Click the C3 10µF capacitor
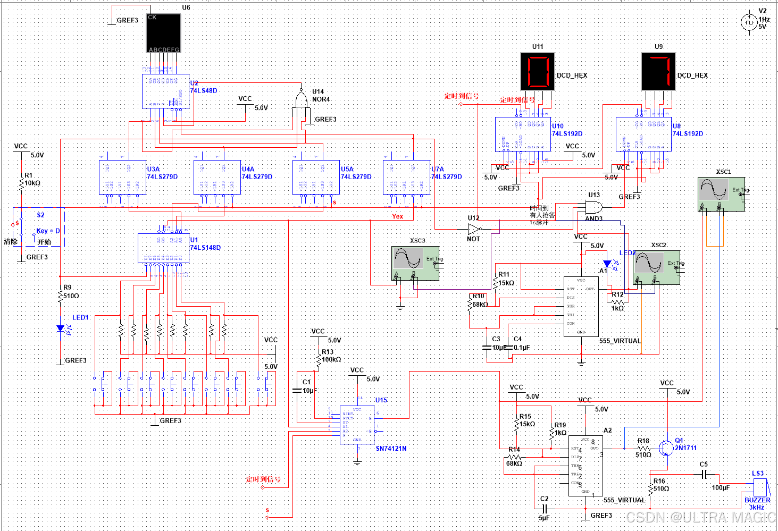Screen dimensions: 778x531 [x=487, y=347]
